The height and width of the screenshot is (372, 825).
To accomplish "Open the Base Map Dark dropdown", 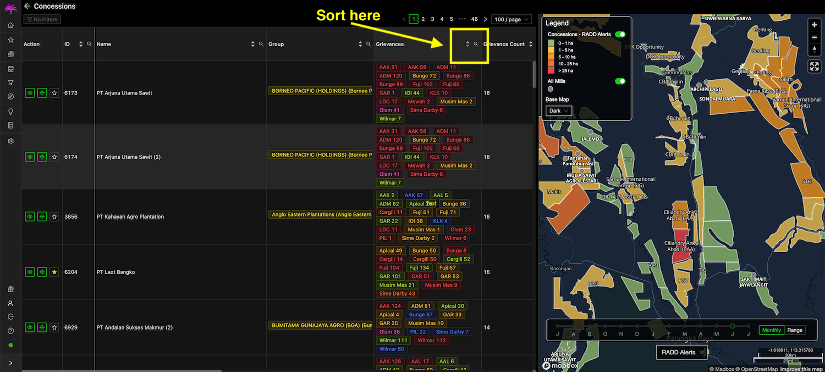I will [x=559, y=110].
